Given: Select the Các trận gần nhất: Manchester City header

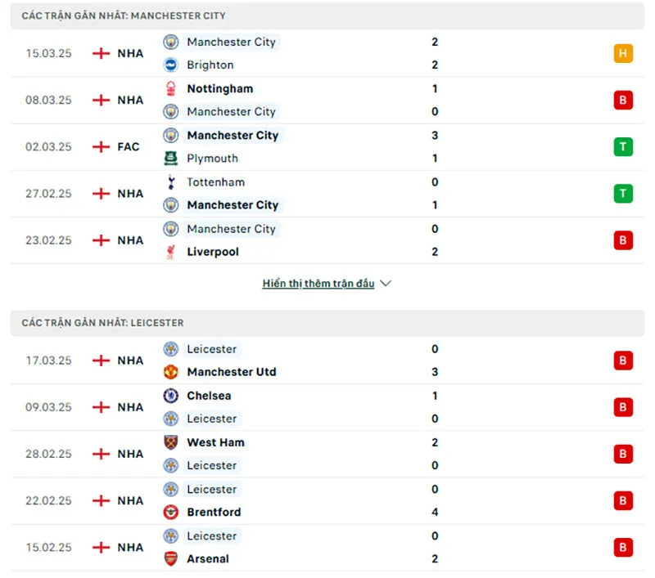Looking at the screenshot, I should tap(124, 16).
